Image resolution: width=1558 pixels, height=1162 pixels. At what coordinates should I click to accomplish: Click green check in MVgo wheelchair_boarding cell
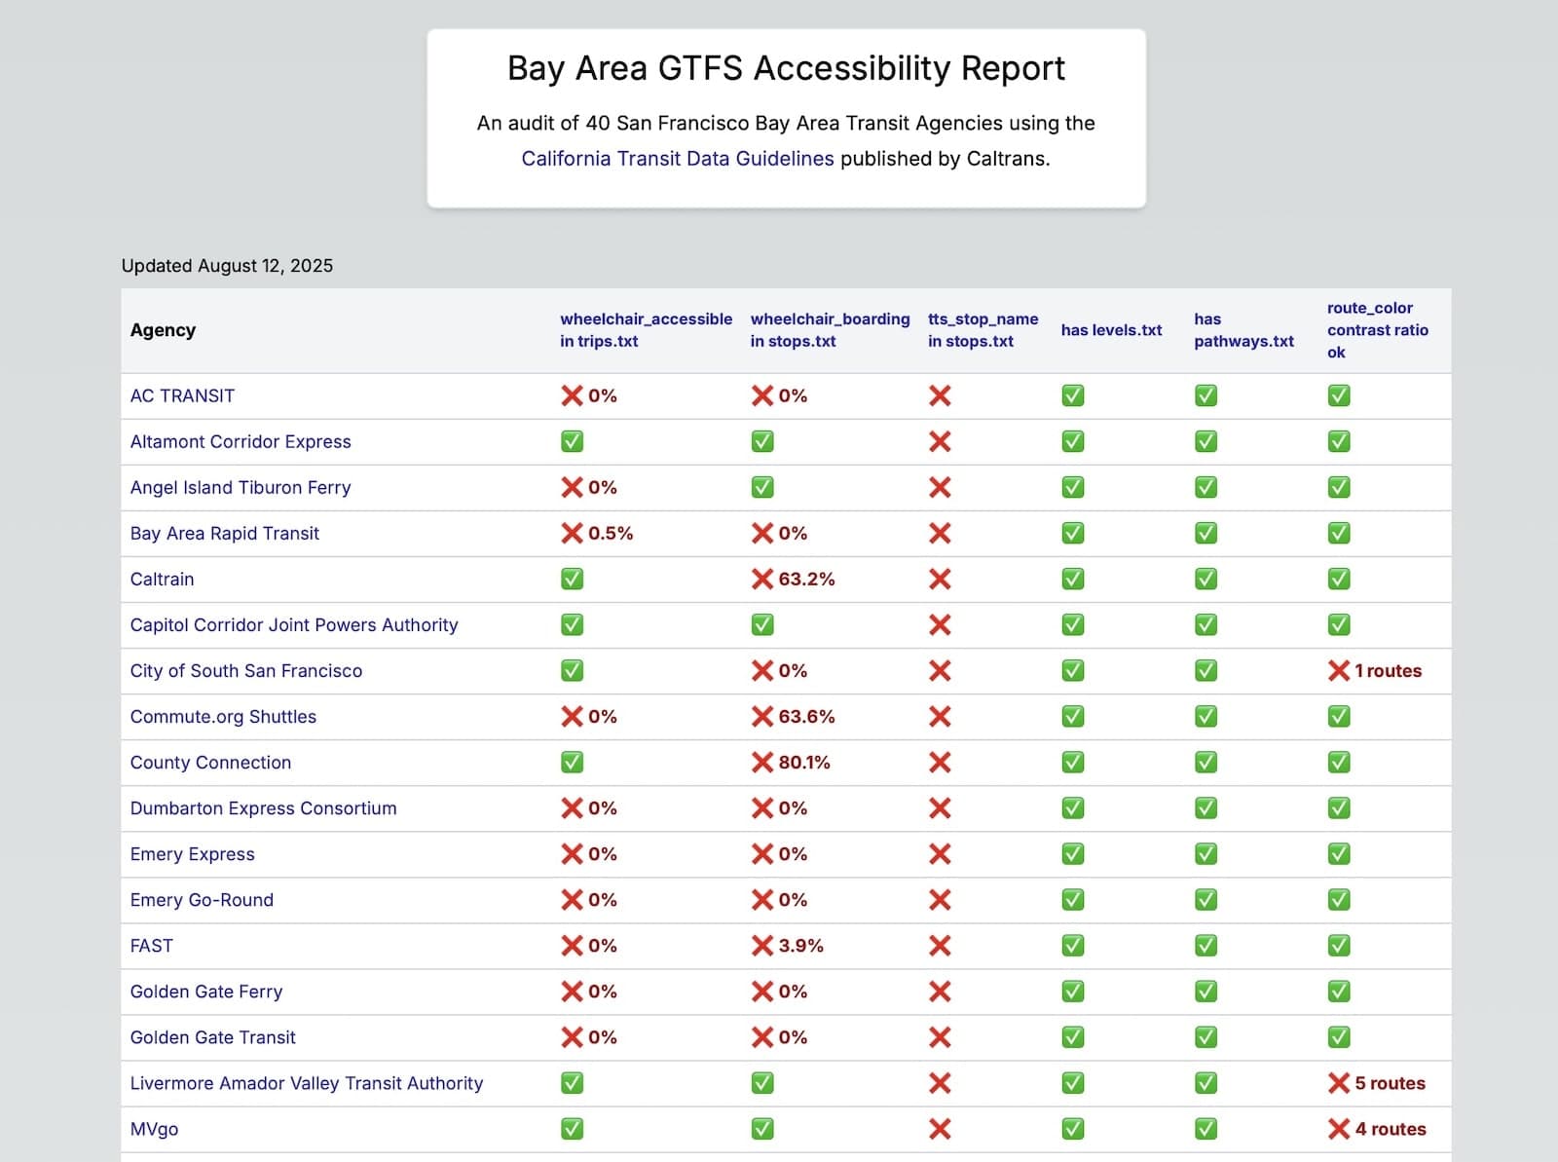coord(762,1128)
